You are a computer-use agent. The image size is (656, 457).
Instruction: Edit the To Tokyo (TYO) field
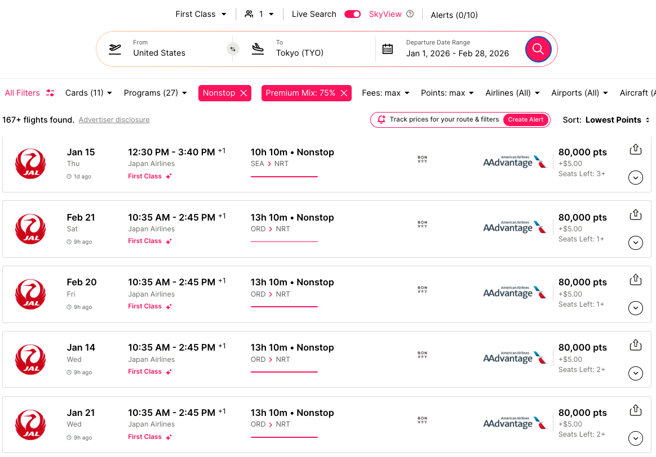click(309, 49)
